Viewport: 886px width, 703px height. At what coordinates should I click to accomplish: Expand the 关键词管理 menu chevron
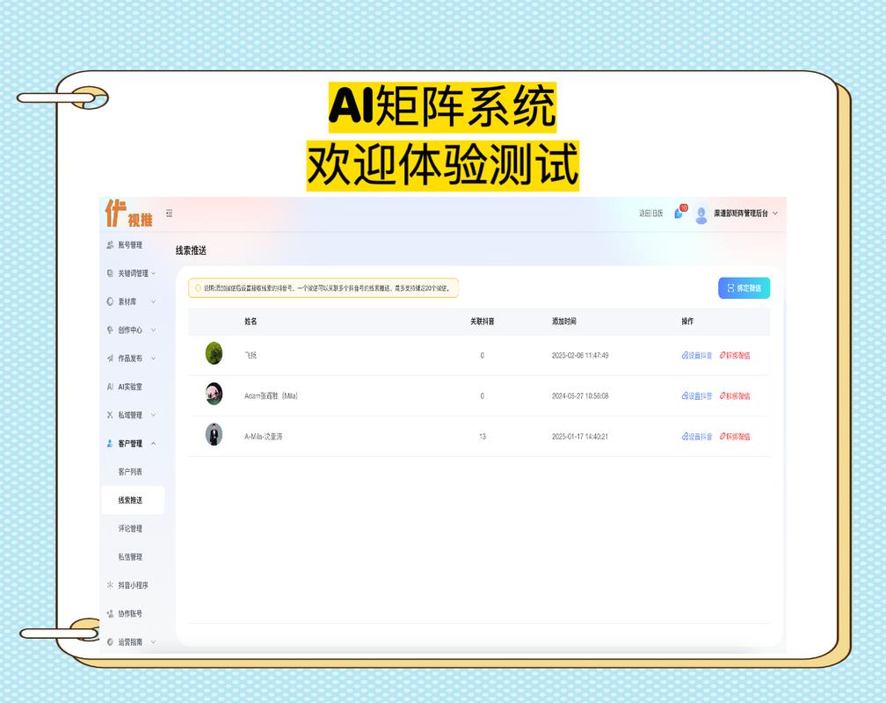point(153,273)
